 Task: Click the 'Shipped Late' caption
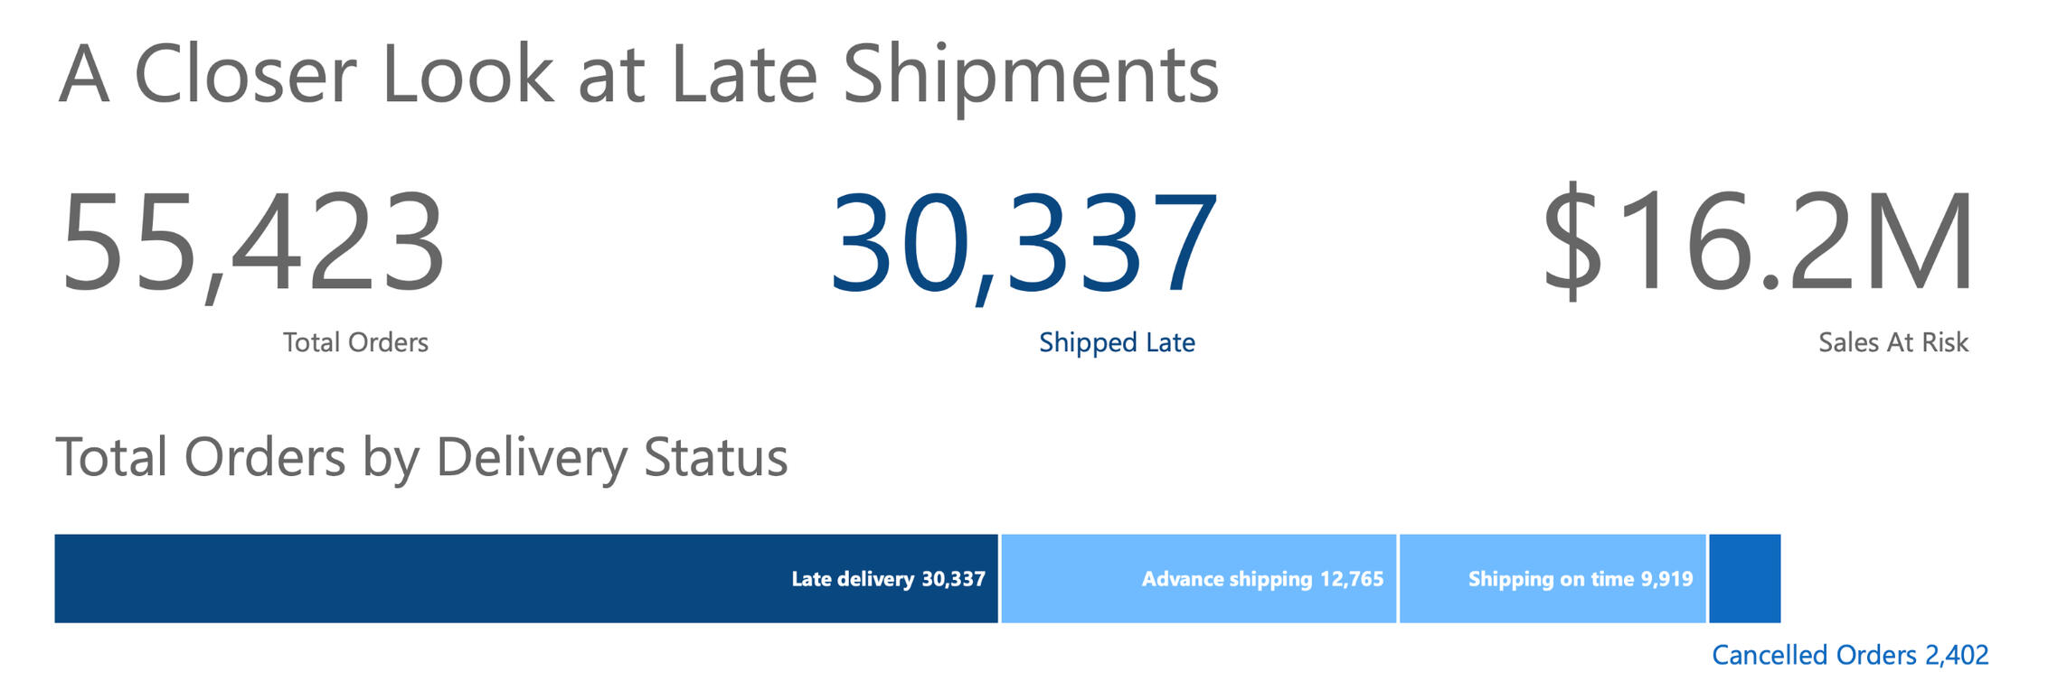pyautogui.click(x=1117, y=342)
